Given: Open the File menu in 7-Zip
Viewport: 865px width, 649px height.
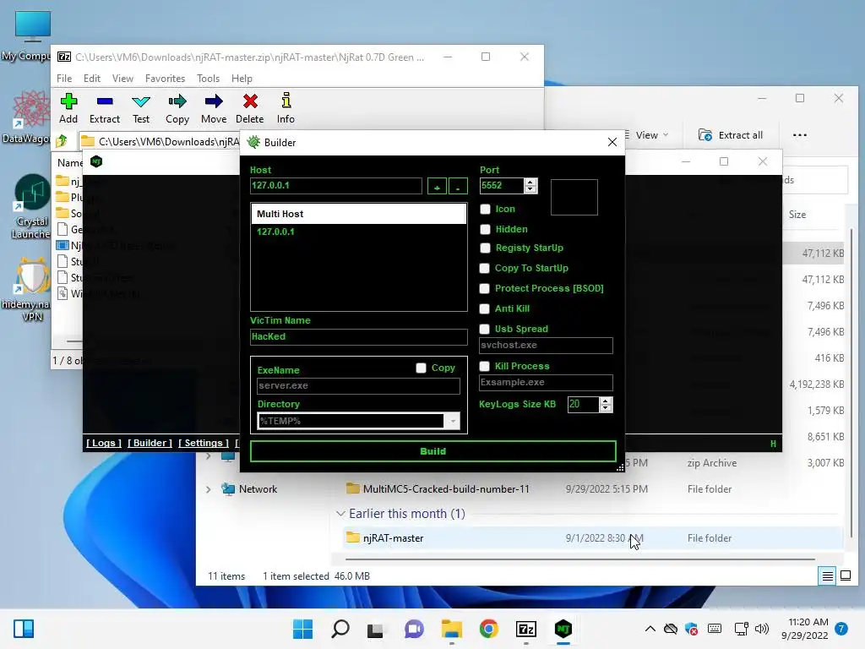Looking at the screenshot, I should (x=64, y=79).
